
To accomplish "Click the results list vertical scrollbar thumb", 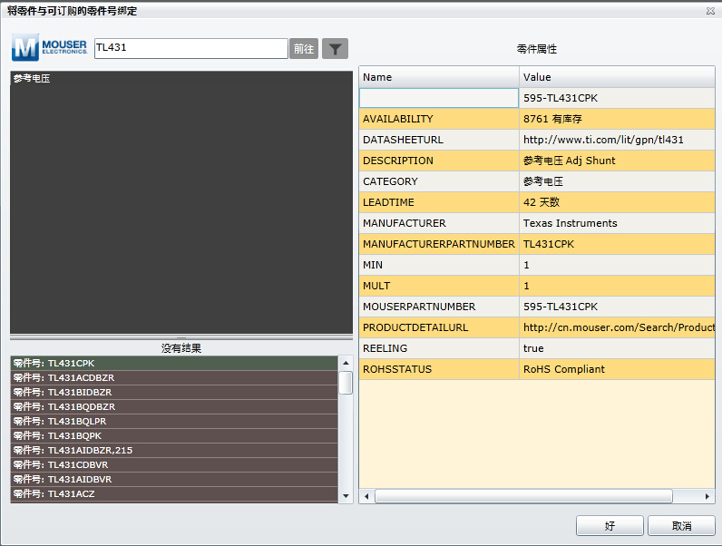I will [x=346, y=383].
